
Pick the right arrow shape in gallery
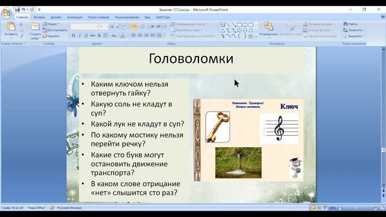click(x=239, y=31)
